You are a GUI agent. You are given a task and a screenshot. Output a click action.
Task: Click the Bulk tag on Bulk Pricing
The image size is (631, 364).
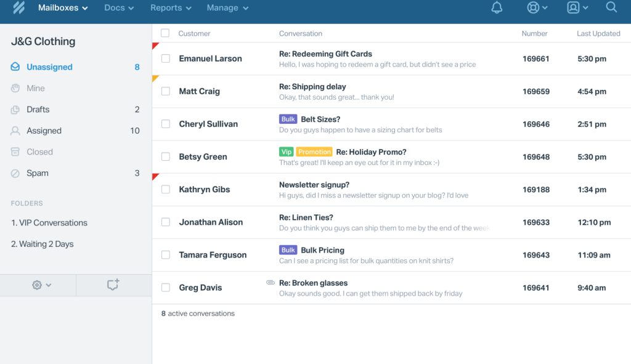(x=288, y=250)
